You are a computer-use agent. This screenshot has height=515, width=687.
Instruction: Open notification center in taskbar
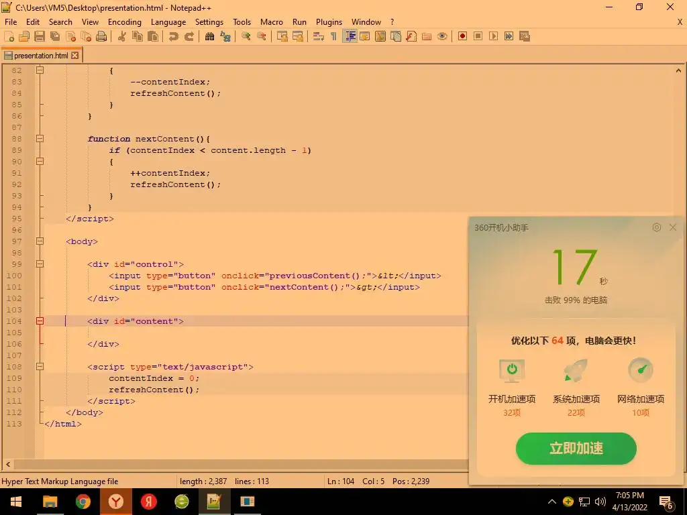coord(666,502)
